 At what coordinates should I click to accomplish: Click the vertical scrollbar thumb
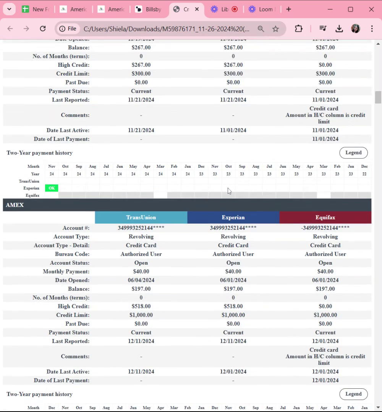coord(378,97)
